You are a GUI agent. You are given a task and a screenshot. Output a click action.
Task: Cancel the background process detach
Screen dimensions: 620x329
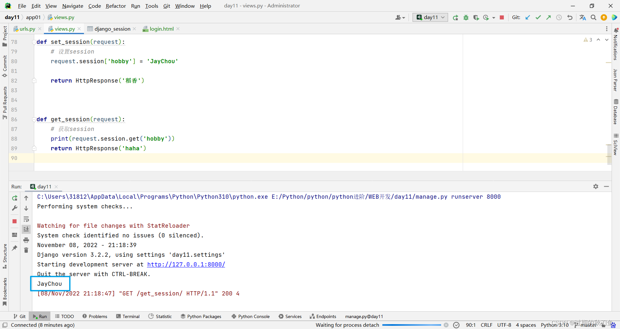(446, 325)
